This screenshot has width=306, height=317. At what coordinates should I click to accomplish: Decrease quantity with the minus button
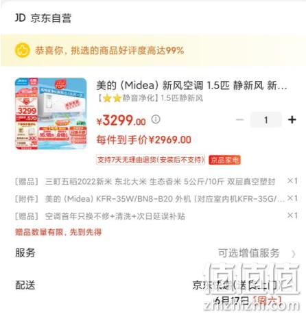[239, 119]
